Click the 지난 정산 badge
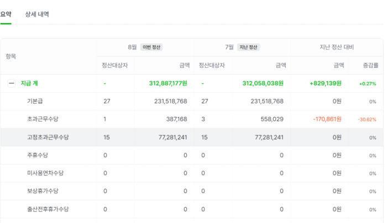 coord(248,47)
